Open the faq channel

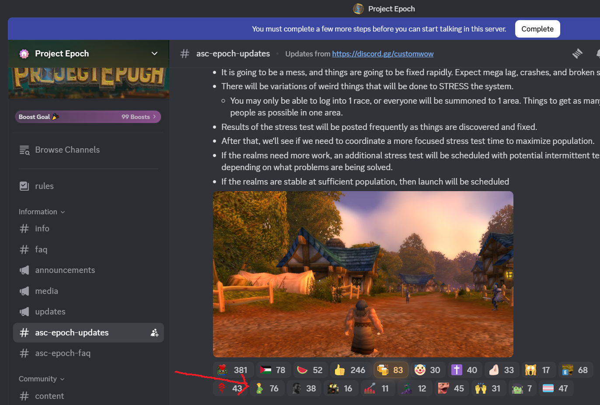[x=88, y=250]
